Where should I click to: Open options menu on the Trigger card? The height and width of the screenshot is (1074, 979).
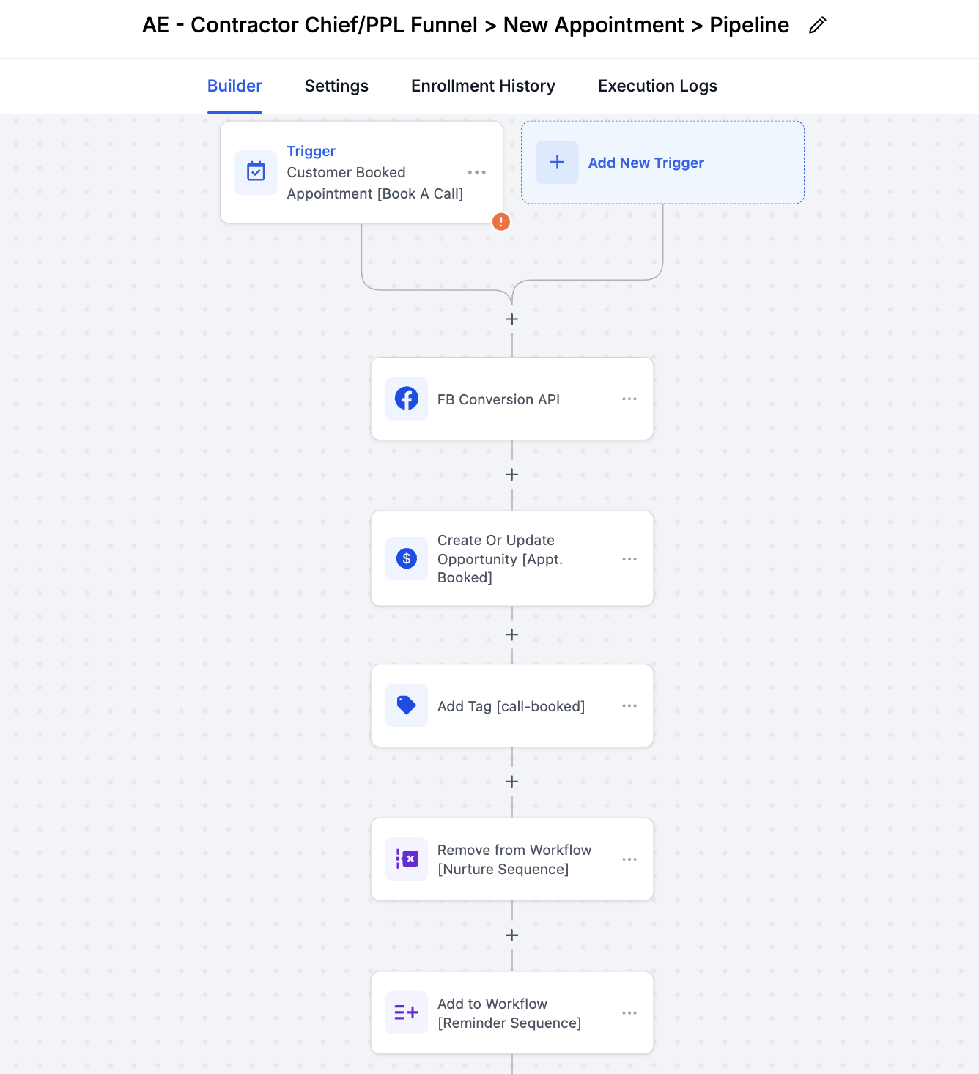[477, 172]
